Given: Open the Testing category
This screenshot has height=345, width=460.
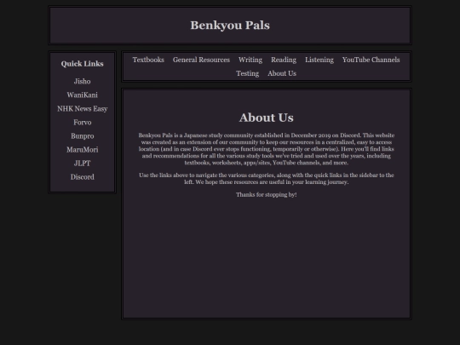Looking at the screenshot, I should pyautogui.click(x=247, y=73).
